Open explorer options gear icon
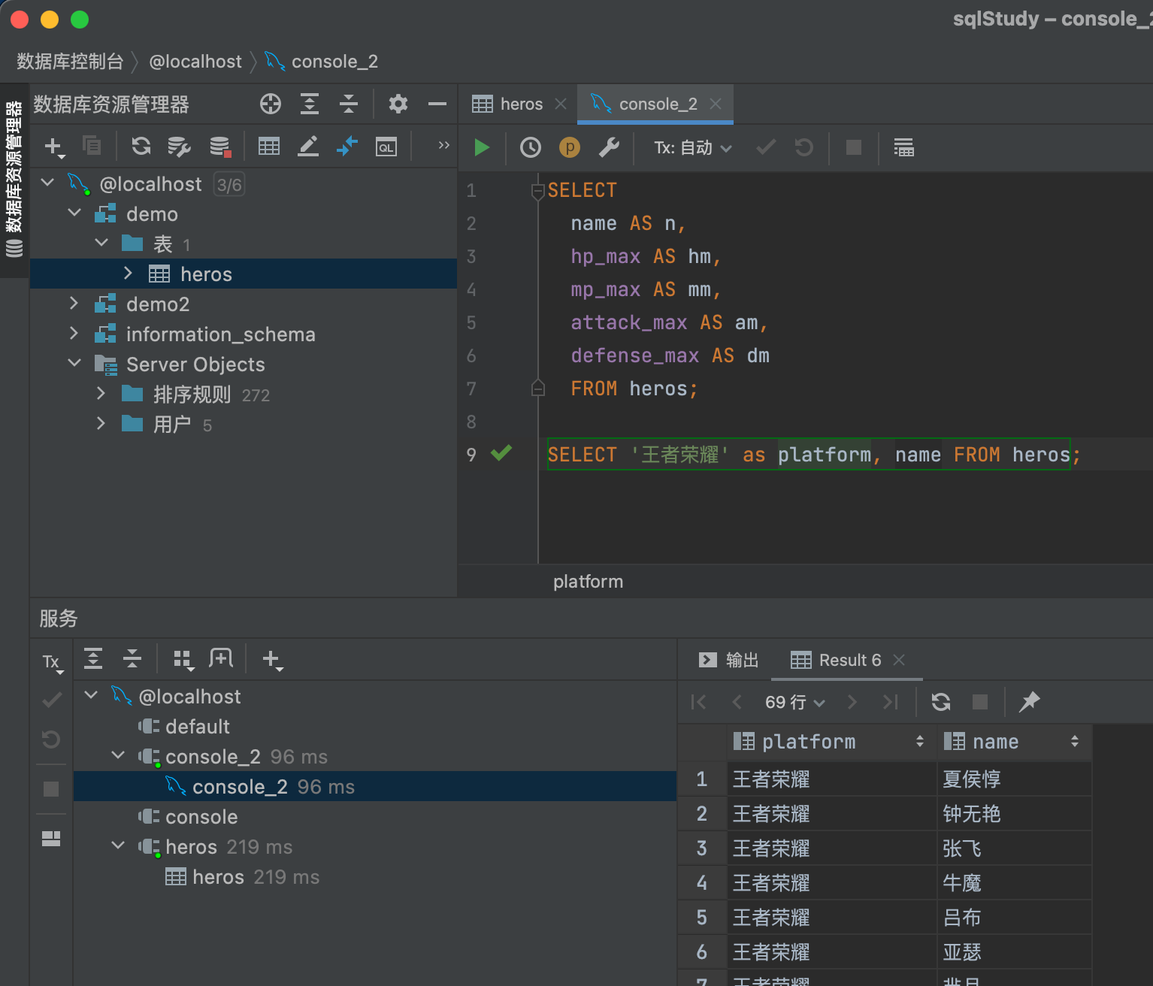This screenshot has height=986, width=1153. click(x=398, y=104)
